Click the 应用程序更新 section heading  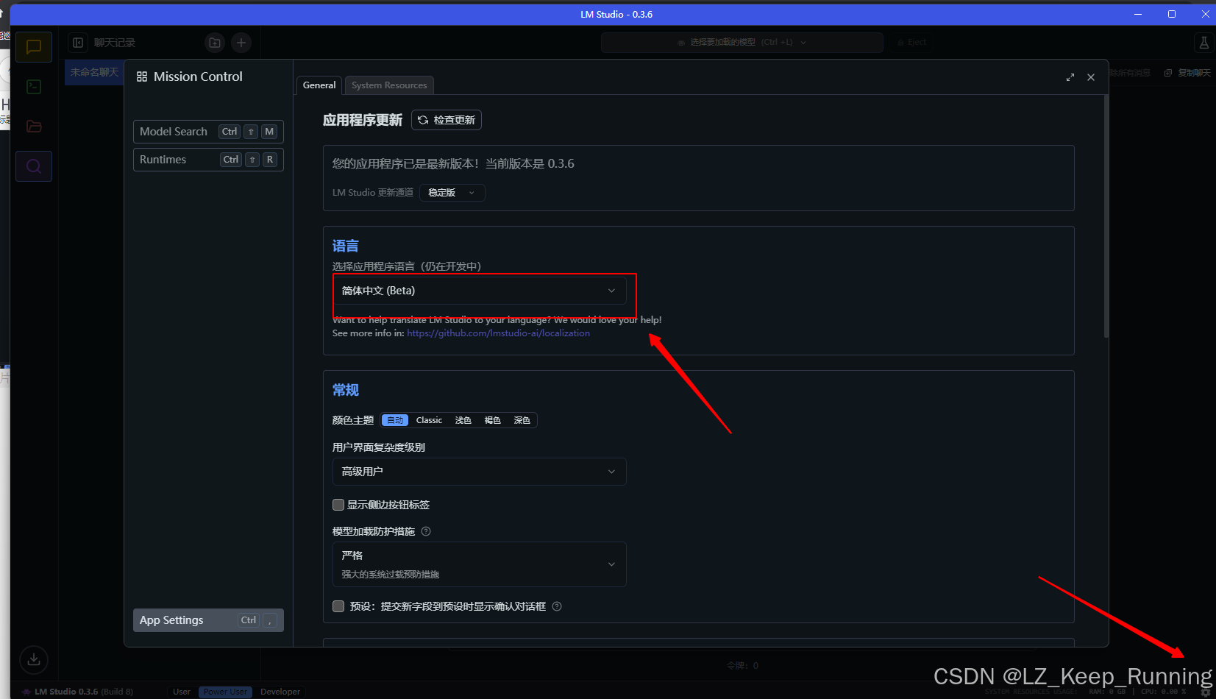(363, 120)
